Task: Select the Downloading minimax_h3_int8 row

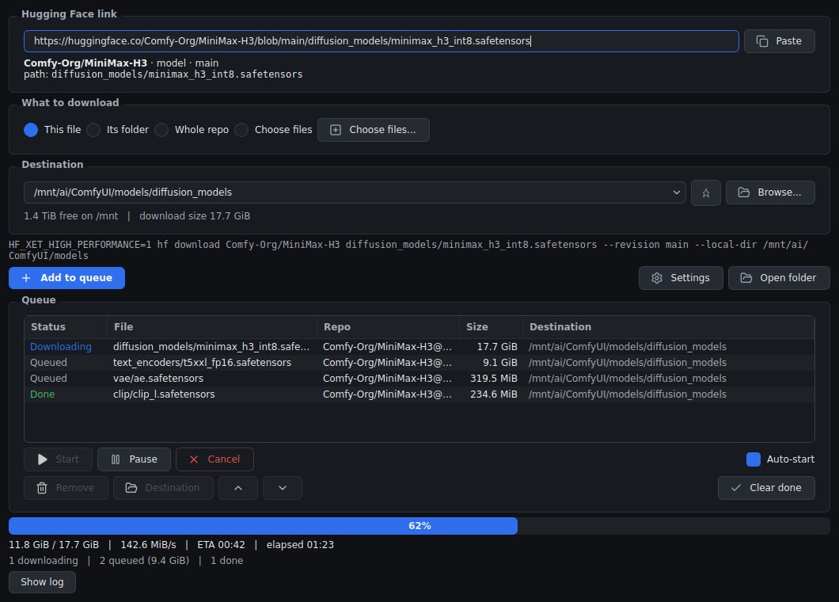Action: point(419,346)
